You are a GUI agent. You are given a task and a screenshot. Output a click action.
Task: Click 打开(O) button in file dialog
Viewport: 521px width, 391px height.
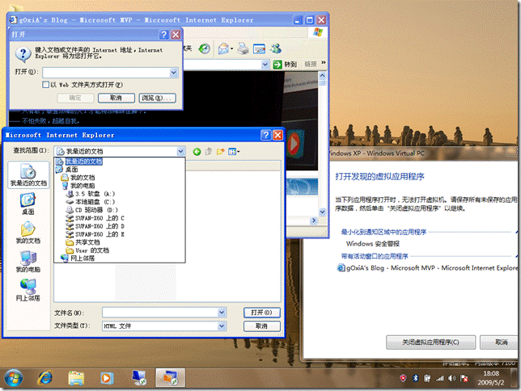point(262,313)
